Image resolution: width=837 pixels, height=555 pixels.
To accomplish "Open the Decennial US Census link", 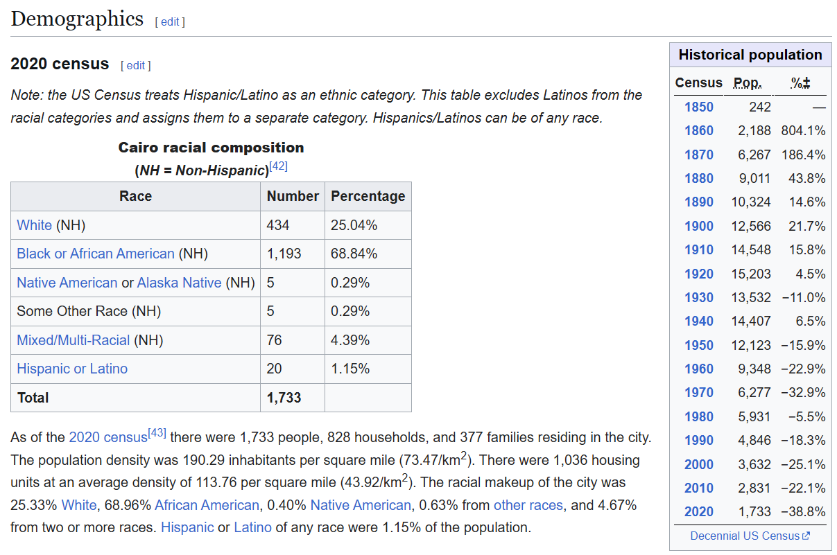I will point(745,536).
